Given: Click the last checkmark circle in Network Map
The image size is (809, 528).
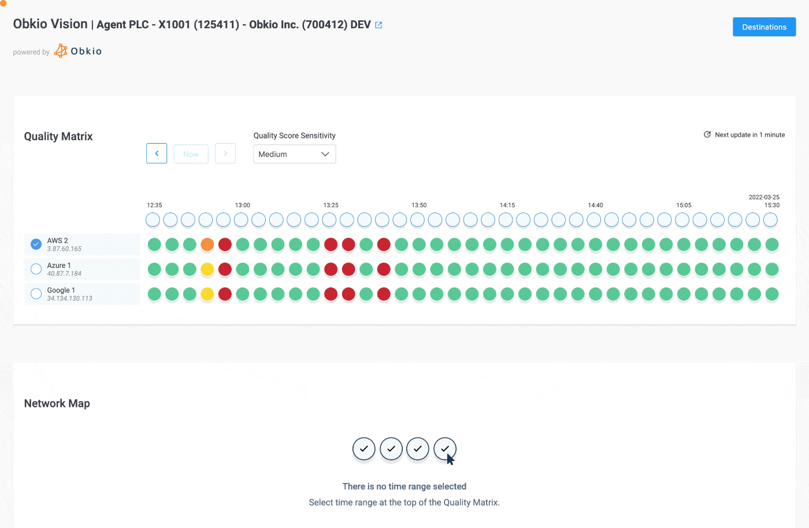Looking at the screenshot, I should click(444, 448).
